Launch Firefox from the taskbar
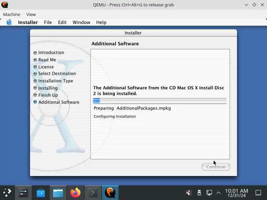 pos(75,193)
